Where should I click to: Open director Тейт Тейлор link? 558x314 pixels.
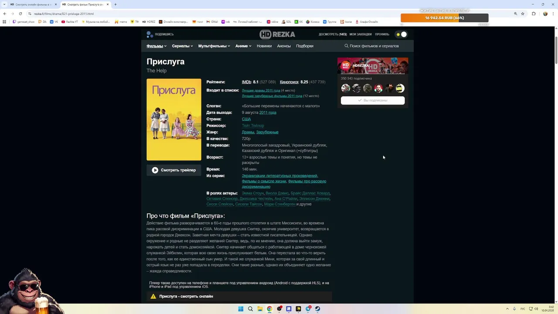point(253,126)
